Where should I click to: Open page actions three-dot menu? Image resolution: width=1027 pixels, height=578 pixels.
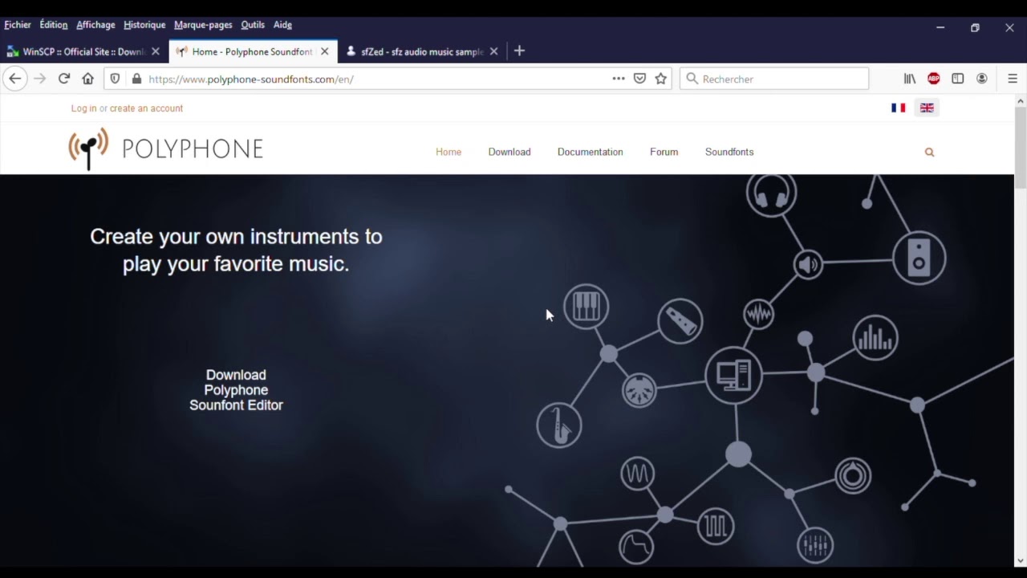point(619,79)
